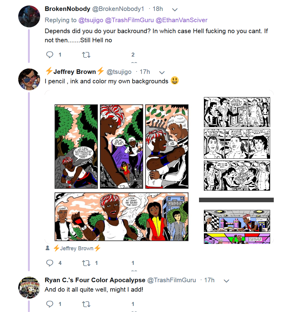Expand options chevron on BrokenNobody's tweet
The height and width of the screenshot is (312, 292).
(x=174, y=9)
